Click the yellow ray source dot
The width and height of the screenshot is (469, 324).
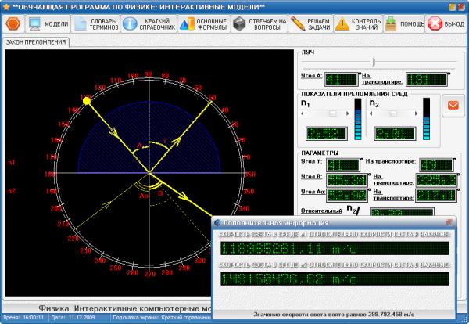tap(87, 101)
